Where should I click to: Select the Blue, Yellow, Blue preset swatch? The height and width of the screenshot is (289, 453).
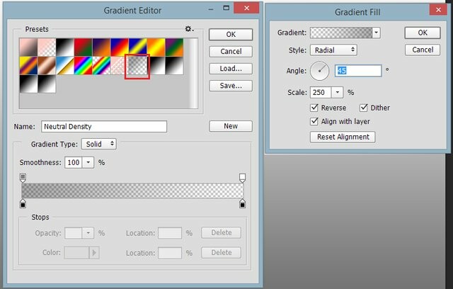tap(138, 47)
